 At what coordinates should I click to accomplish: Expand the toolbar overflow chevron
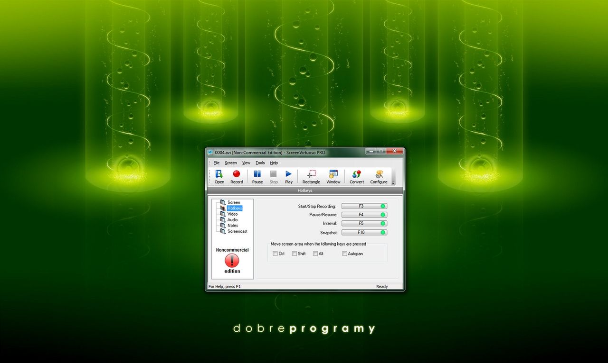coord(393,182)
